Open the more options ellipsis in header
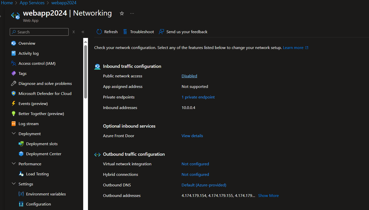369x210 pixels. click(x=132, y=13)
